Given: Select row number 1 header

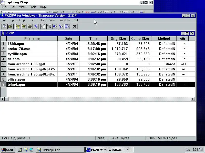Looking at the screenshot, I should (x=3, y=44).
